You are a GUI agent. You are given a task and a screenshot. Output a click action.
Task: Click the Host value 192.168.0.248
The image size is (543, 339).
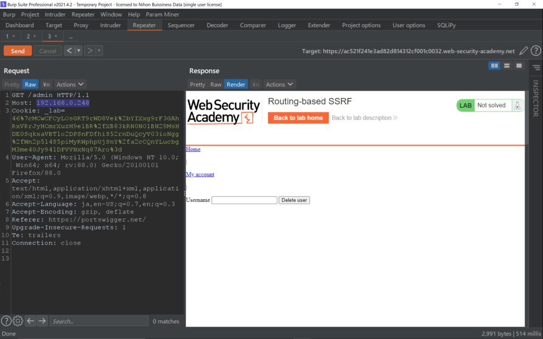pos(63,103)
